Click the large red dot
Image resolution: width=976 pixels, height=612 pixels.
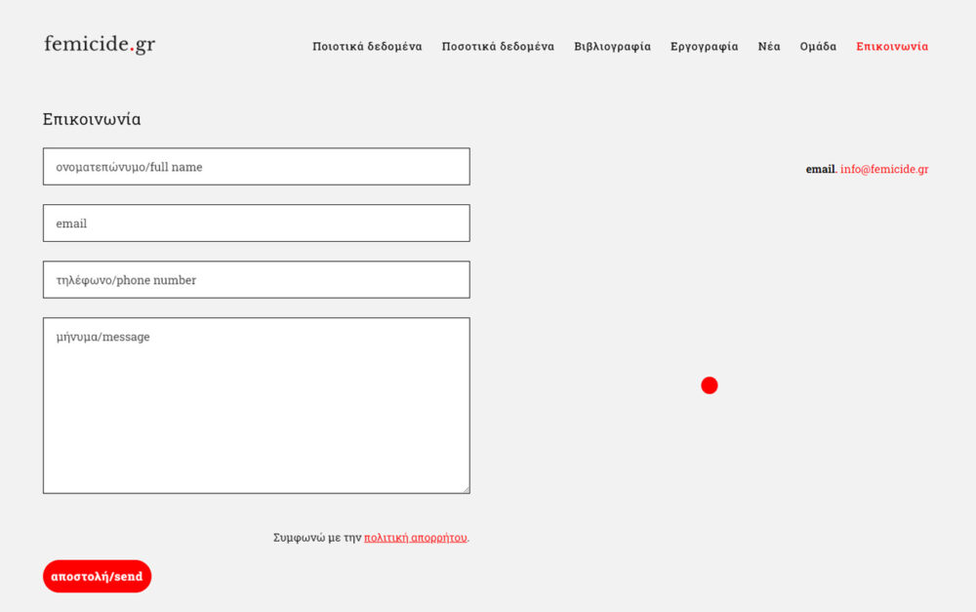(710, 386)
